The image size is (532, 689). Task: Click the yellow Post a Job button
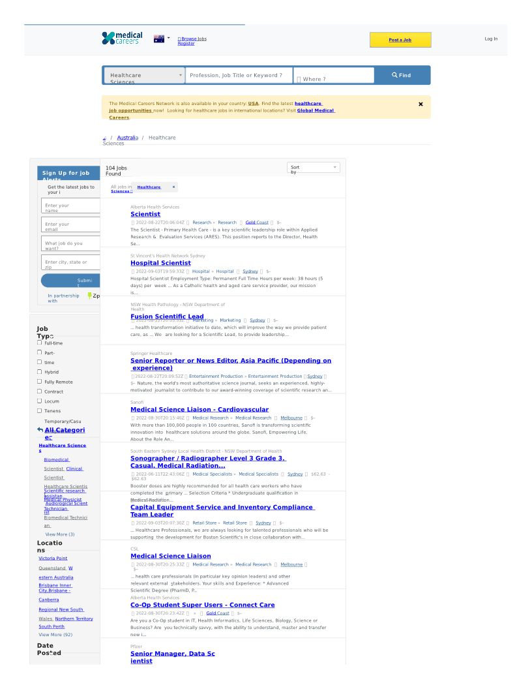(x=400, y=40)
